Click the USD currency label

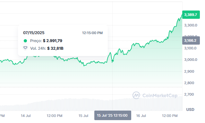(x=190, y=110)
